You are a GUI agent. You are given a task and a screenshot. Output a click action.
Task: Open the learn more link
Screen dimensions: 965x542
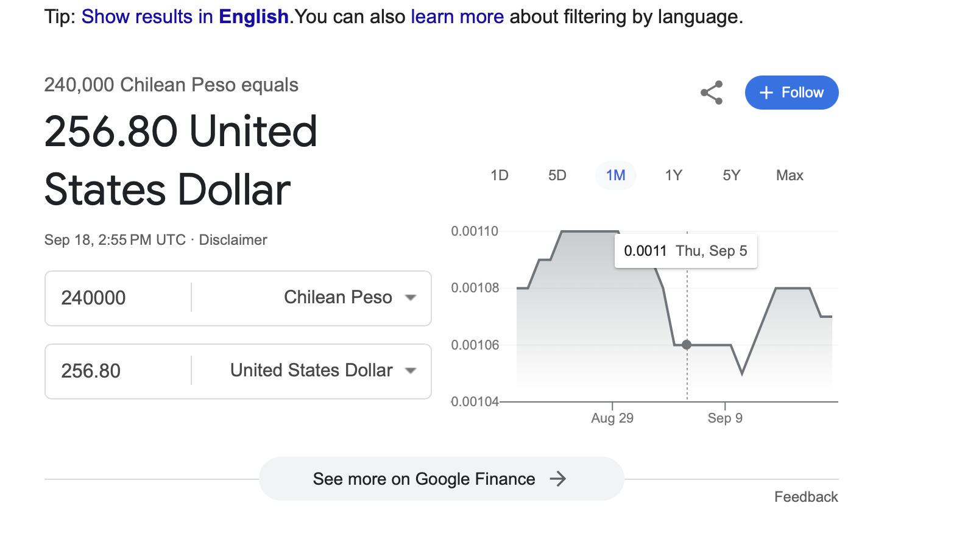(x=458, y=16)
